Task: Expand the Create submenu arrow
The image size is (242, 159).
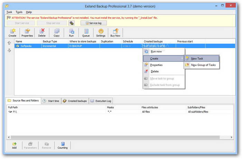Action: [182, 58]
